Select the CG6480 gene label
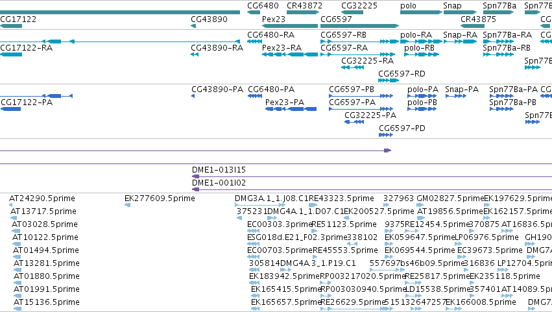 pos(263,6)
